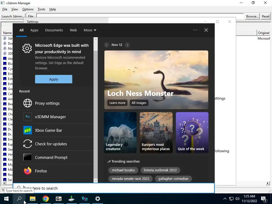
Task: Open the search panel more options ellipsis
Action: point(195,30)
